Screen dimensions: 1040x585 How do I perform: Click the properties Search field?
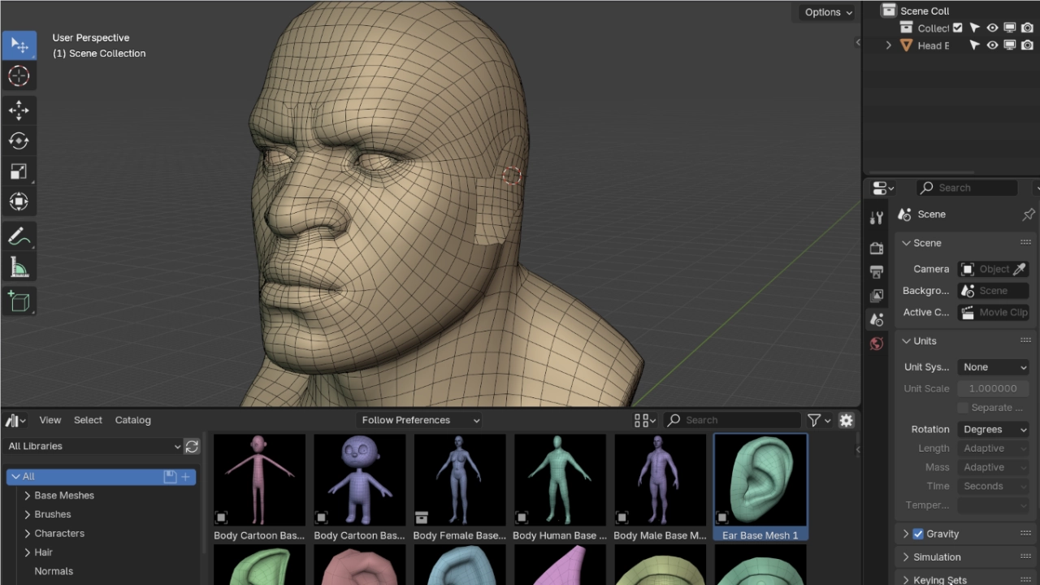[x=967, y=188]
